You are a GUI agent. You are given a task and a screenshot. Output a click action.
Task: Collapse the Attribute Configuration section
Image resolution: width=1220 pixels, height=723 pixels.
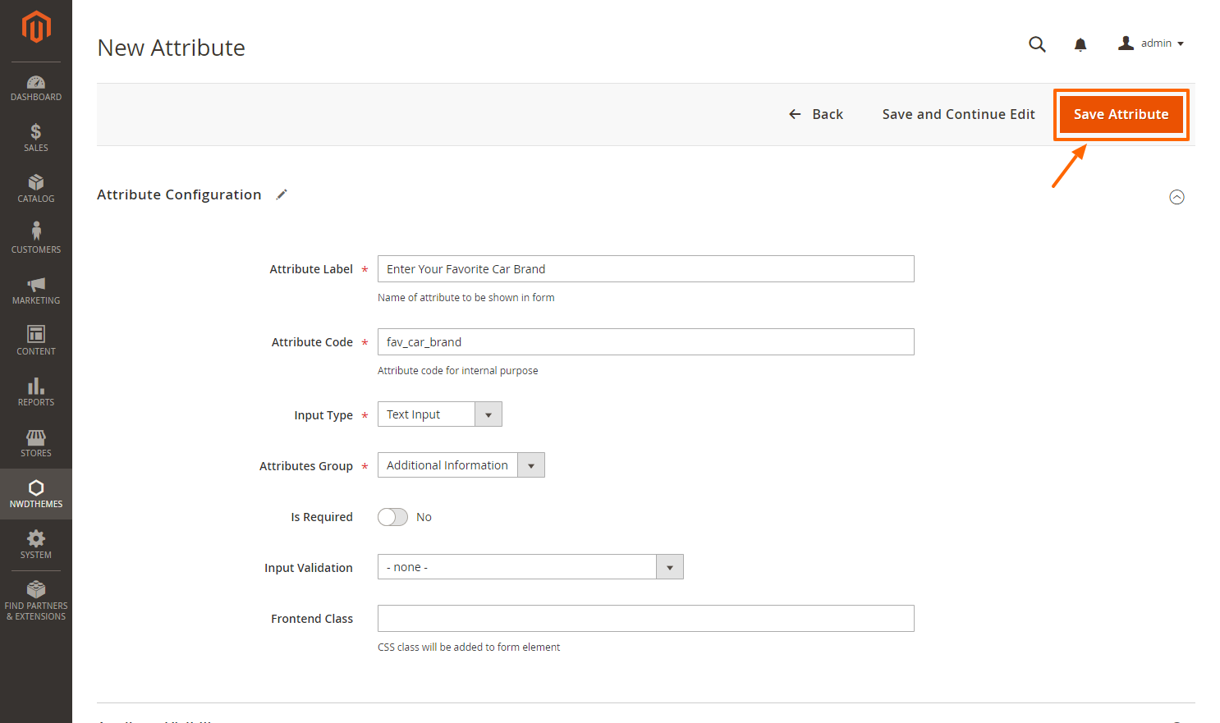(x=1176, y=197)
